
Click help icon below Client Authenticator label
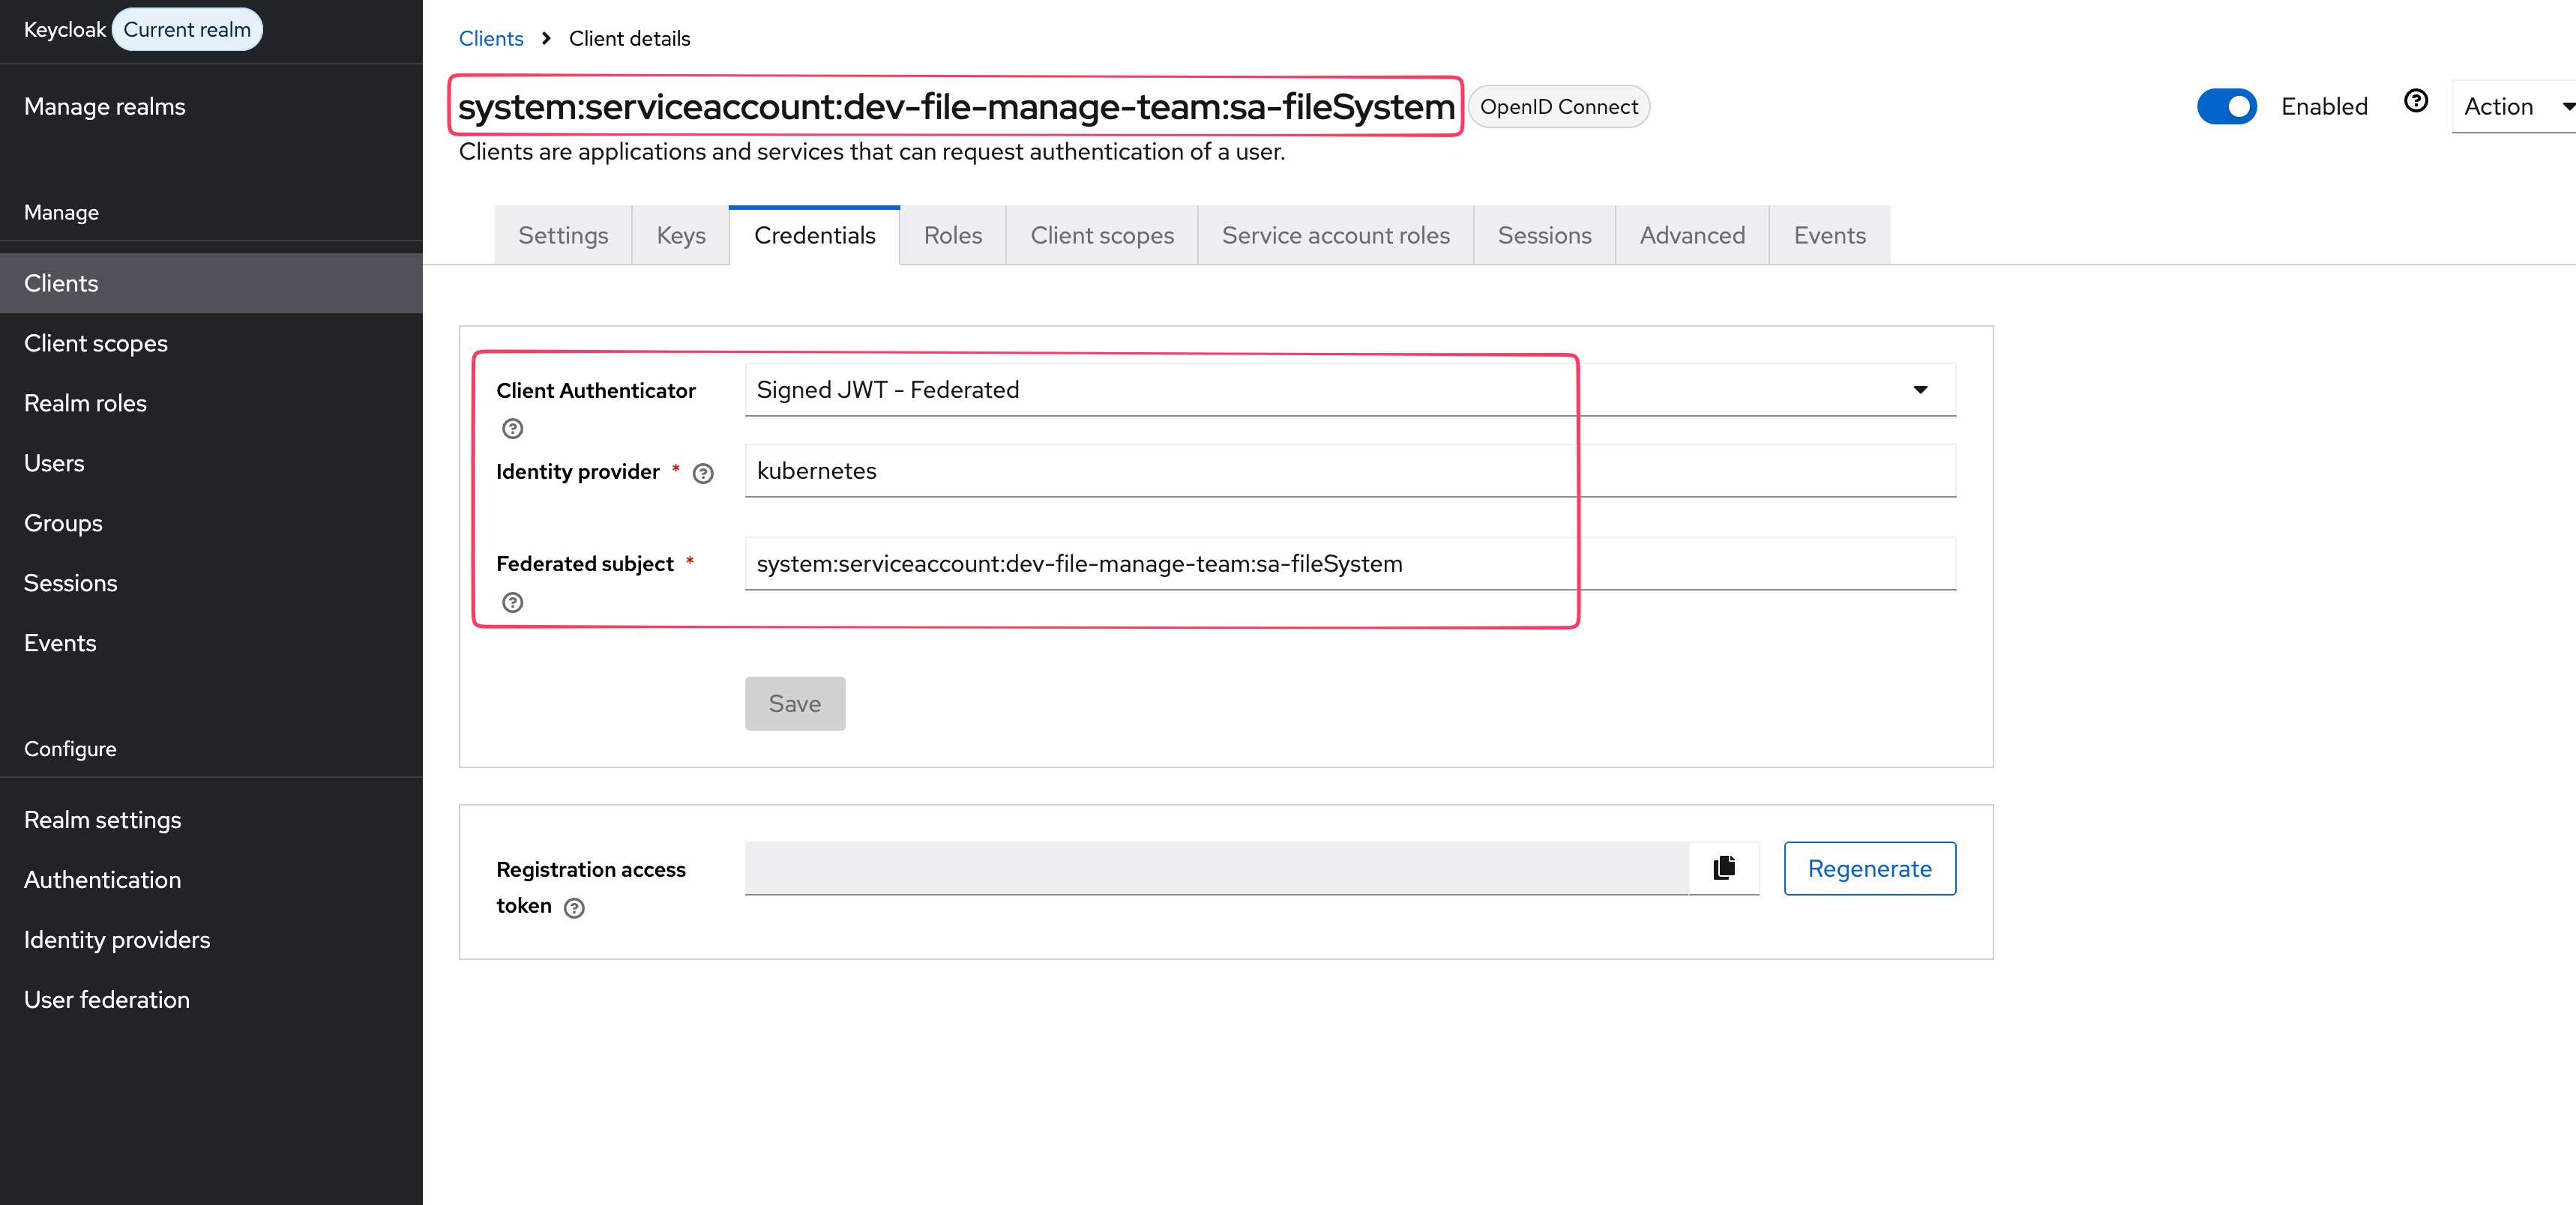pos(512,429)
